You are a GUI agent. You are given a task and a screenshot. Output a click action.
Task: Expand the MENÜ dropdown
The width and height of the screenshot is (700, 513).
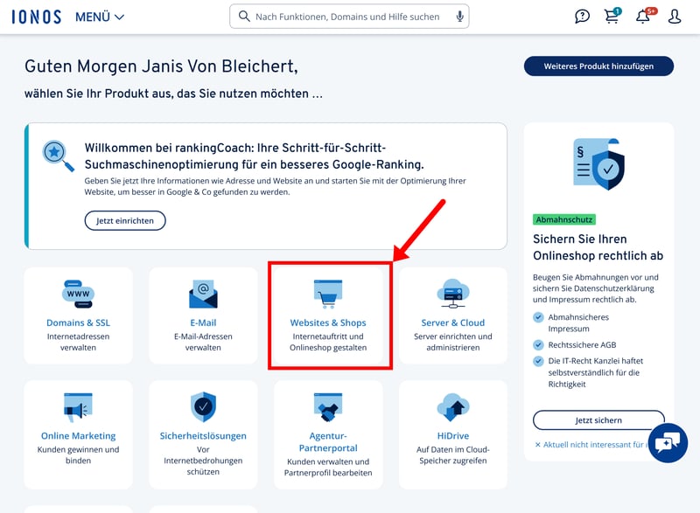[x=100, y=17]
